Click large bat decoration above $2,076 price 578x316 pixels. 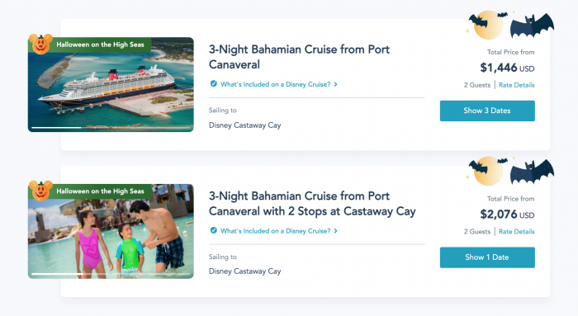click(x=532, y=172)
